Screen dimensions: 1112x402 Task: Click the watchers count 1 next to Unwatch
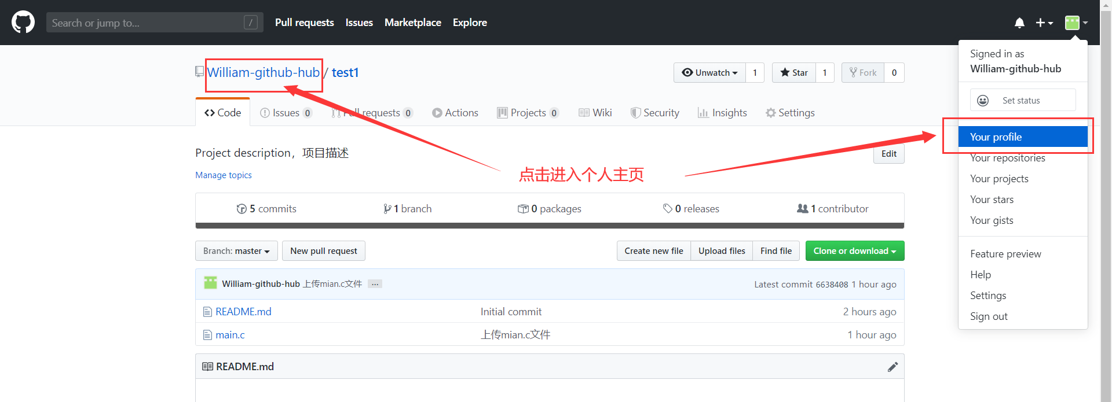755,72
